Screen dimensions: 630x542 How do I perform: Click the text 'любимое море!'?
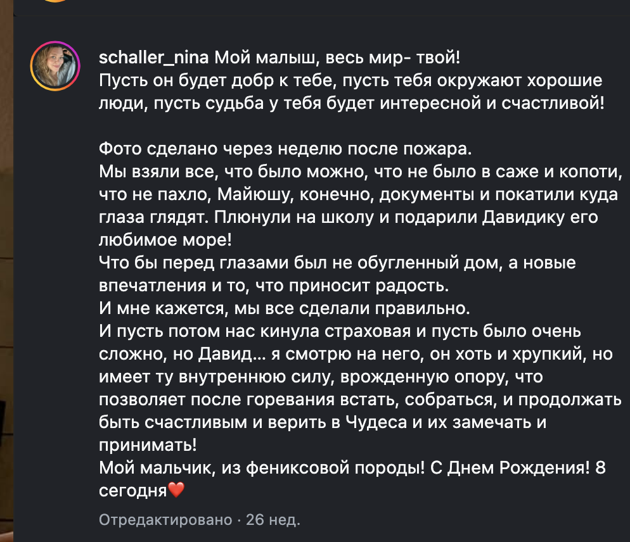tap(165, 240)
